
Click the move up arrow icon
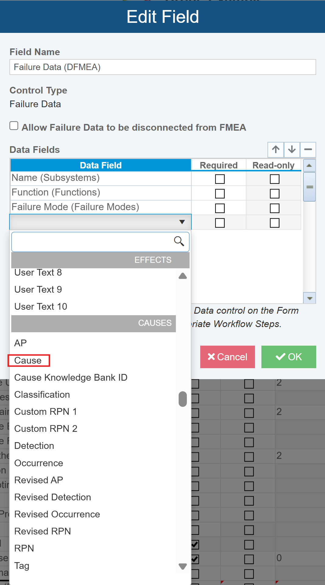[x=276, y=150]
